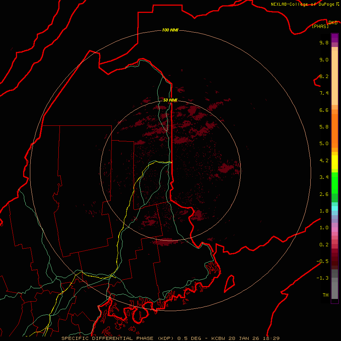Click the KCBW 20 JAN 26 18:29 timestamp

(x=245, y=338)
